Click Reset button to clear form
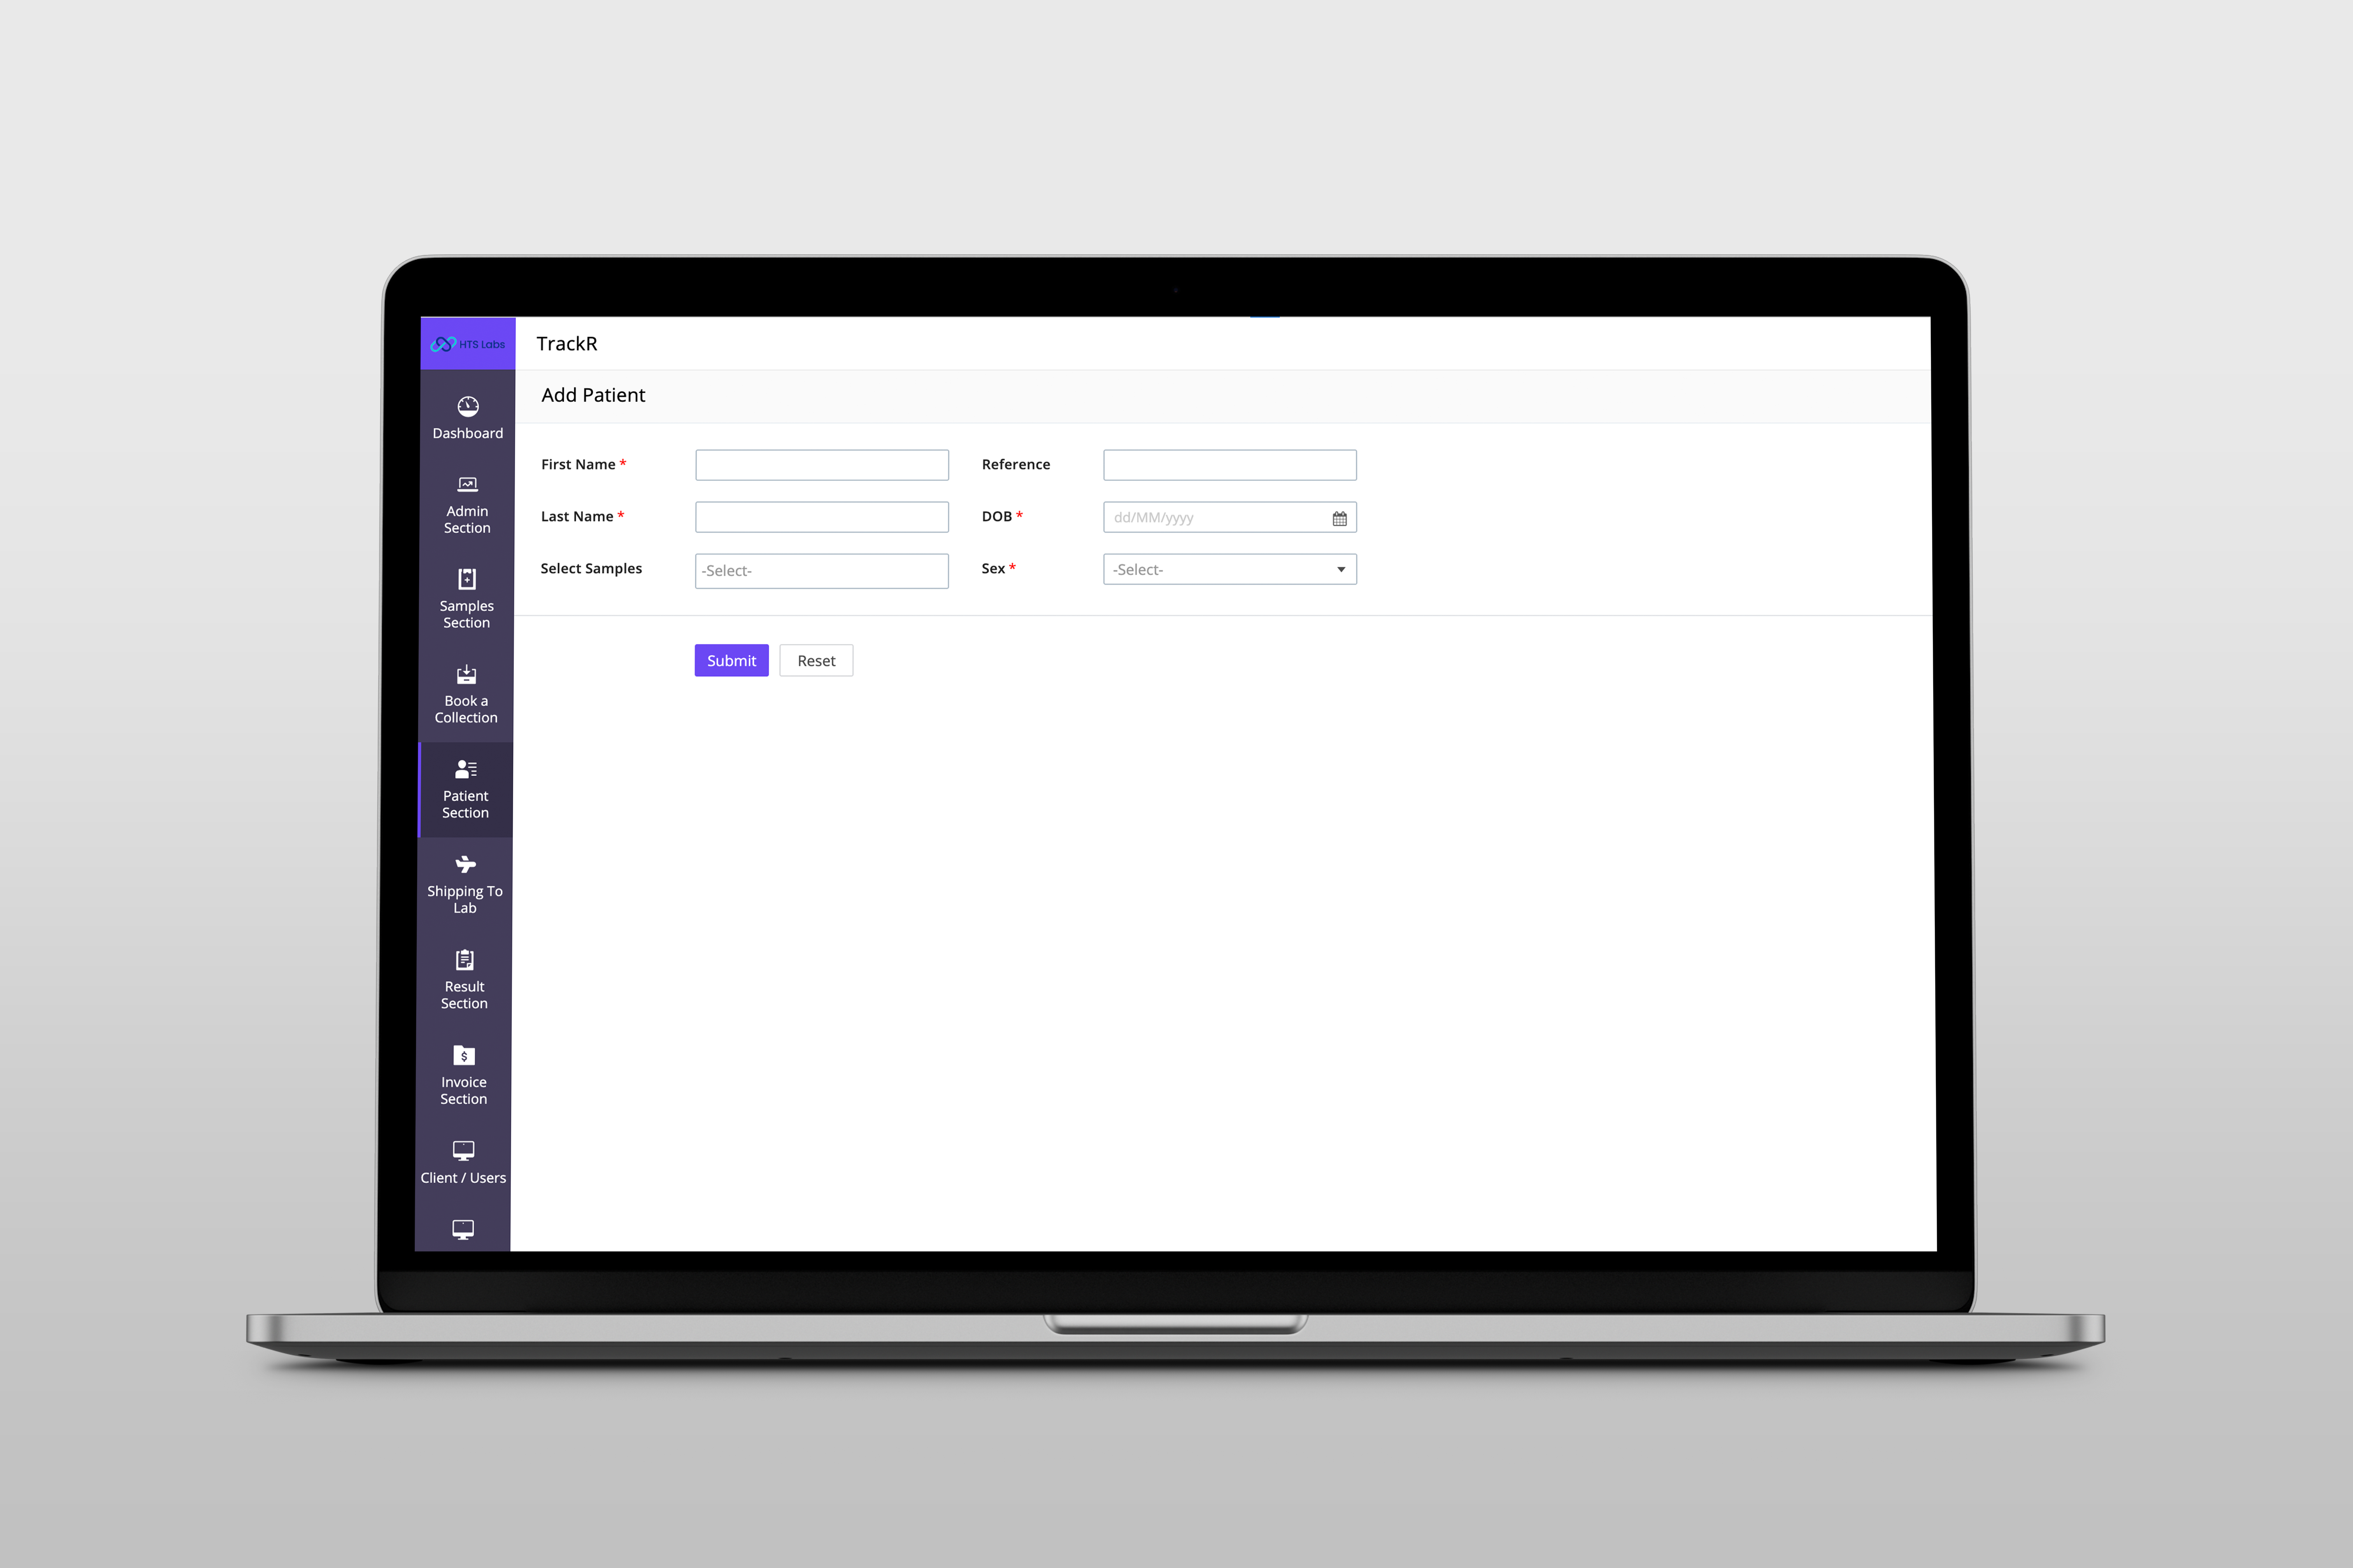This screenshot has height=1568, width=2353. point(816,660)
